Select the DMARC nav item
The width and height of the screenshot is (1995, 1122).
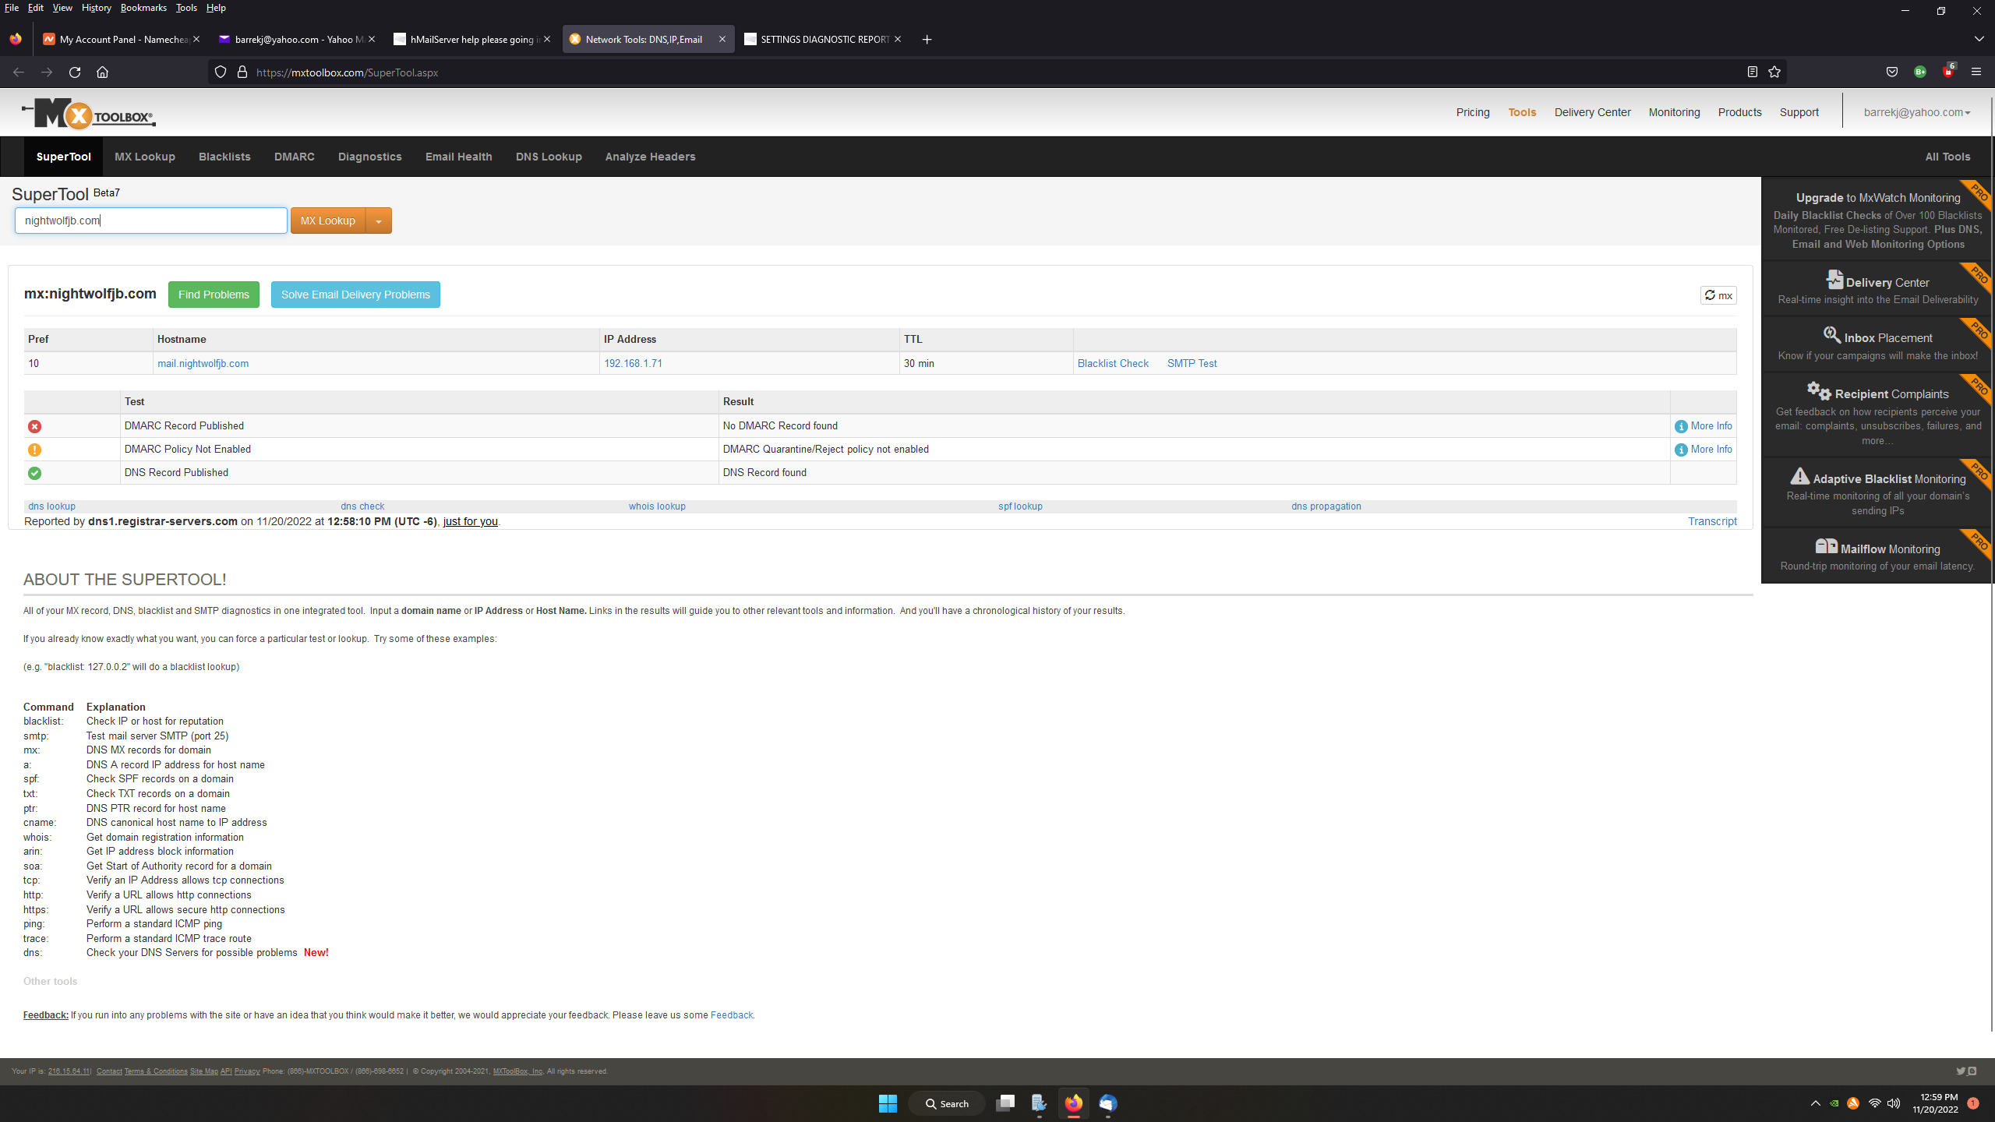[x=295, y=157]
